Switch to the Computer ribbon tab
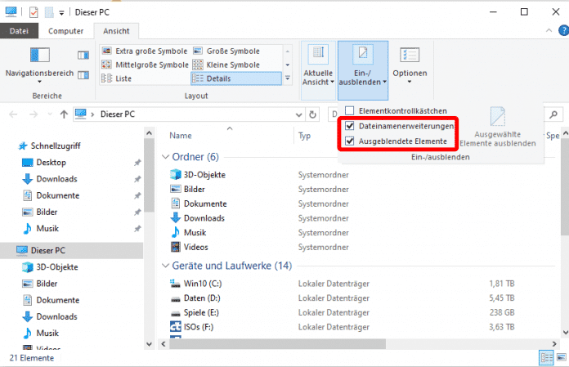The image size is (569, 367). (x=65, y=31)
